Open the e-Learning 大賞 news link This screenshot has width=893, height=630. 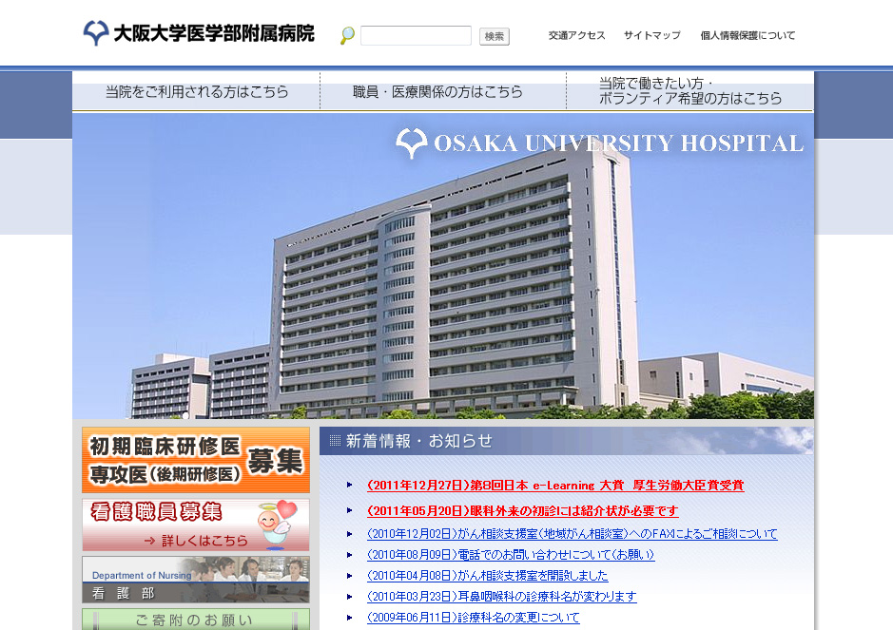pos(554,486)
